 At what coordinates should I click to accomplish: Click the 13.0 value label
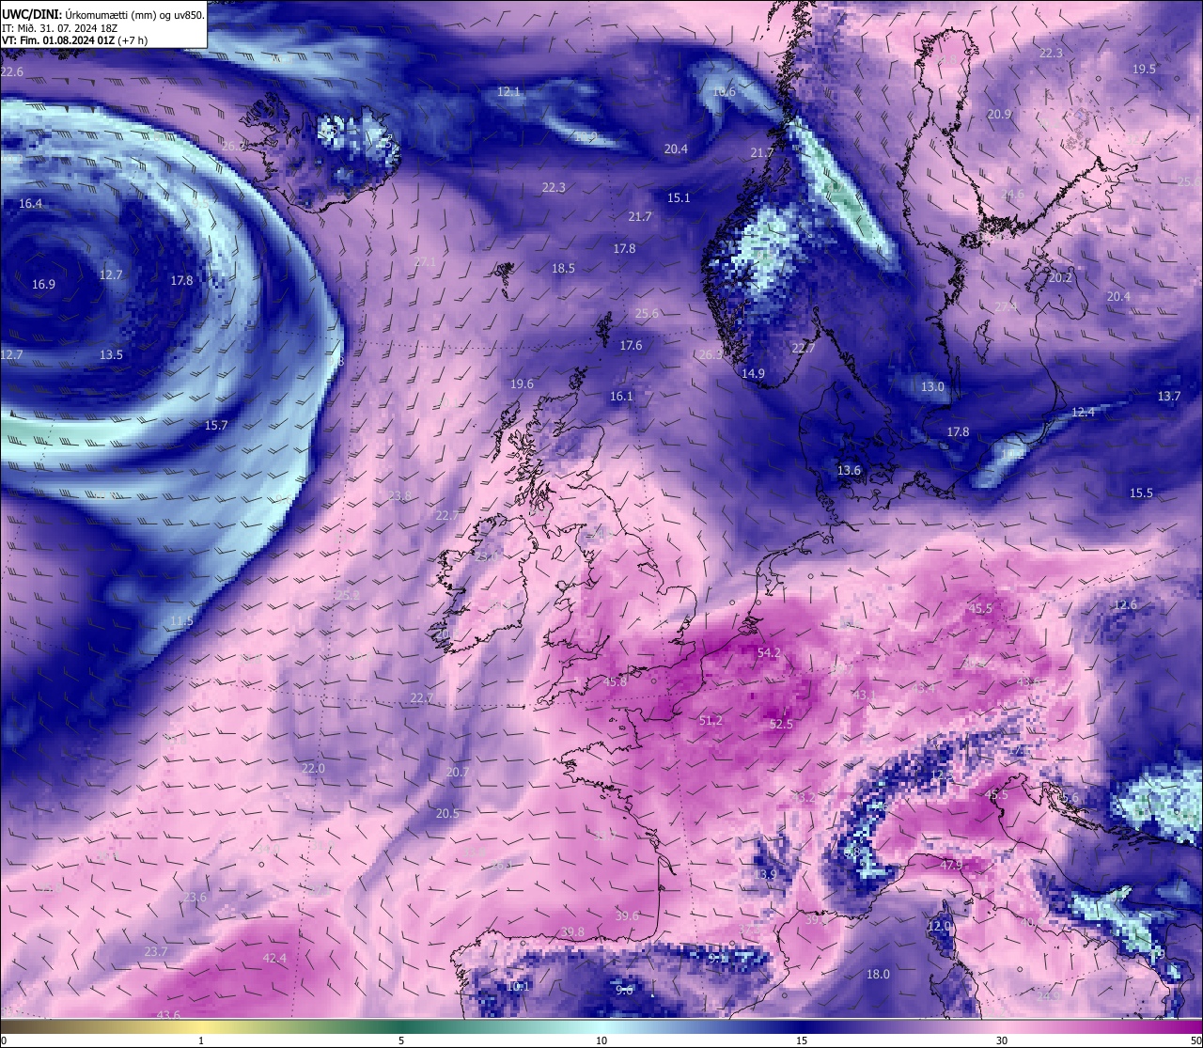[x=932, y=386]
